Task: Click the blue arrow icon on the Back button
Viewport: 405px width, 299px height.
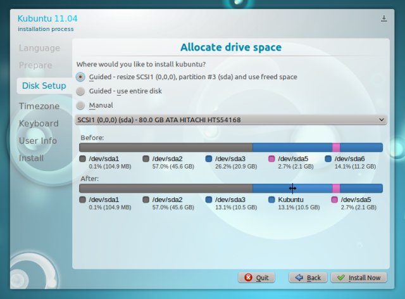Action: click(299, 277)
